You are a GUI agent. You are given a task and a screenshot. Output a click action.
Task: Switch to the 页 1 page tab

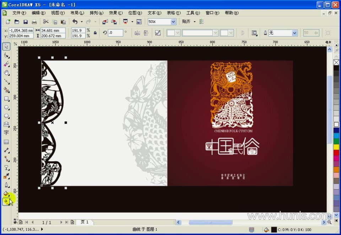85,222
